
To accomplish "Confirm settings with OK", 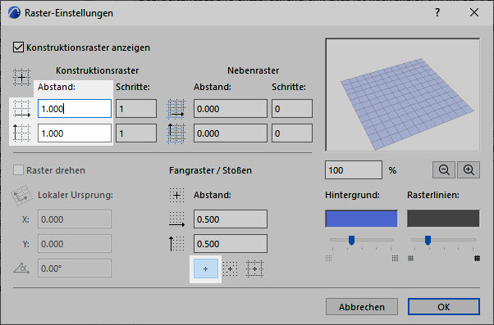I will pyautogui.click(x=444, y=307).
